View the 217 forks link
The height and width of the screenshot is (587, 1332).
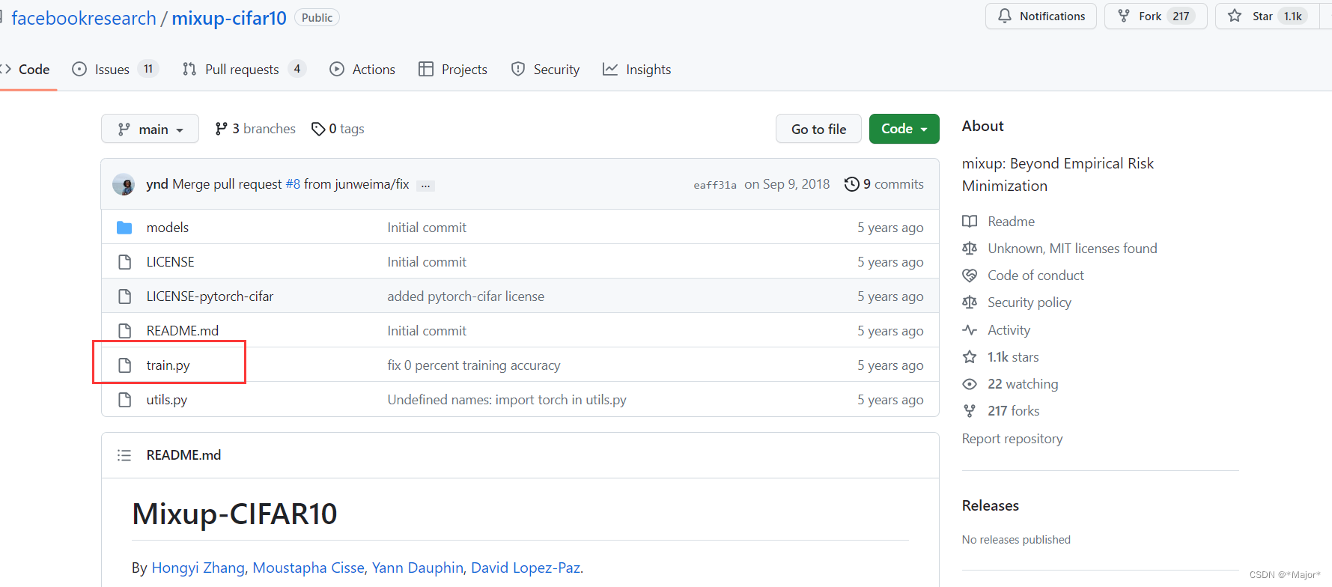(1013, 410)
